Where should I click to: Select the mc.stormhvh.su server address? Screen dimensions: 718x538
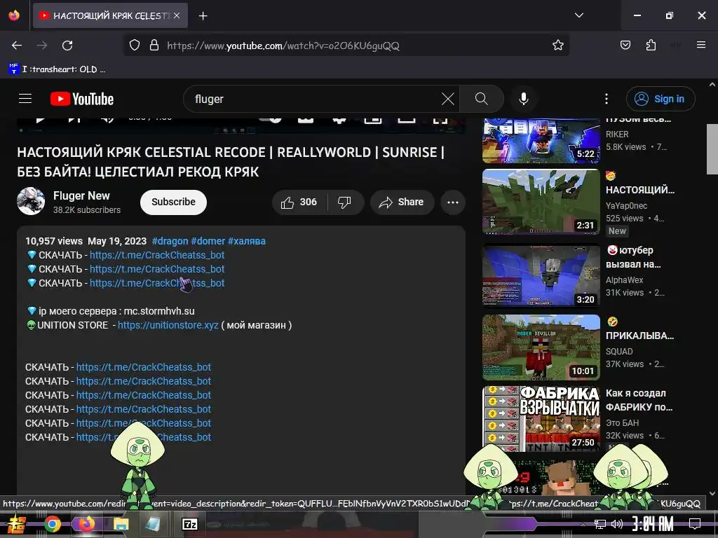point(159,311)
